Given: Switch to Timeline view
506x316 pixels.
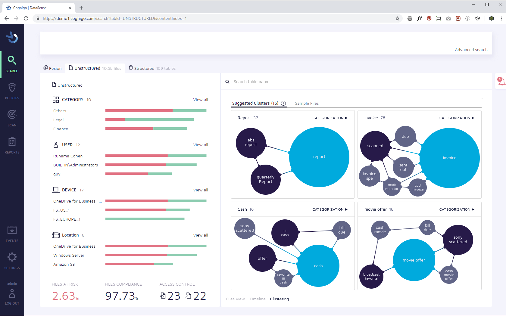Looking at the screenshot, I should 258,299.
